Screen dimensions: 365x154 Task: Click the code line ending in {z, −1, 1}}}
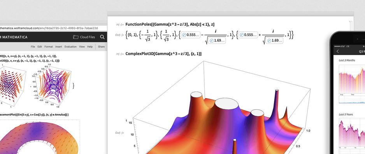(30, 61)
